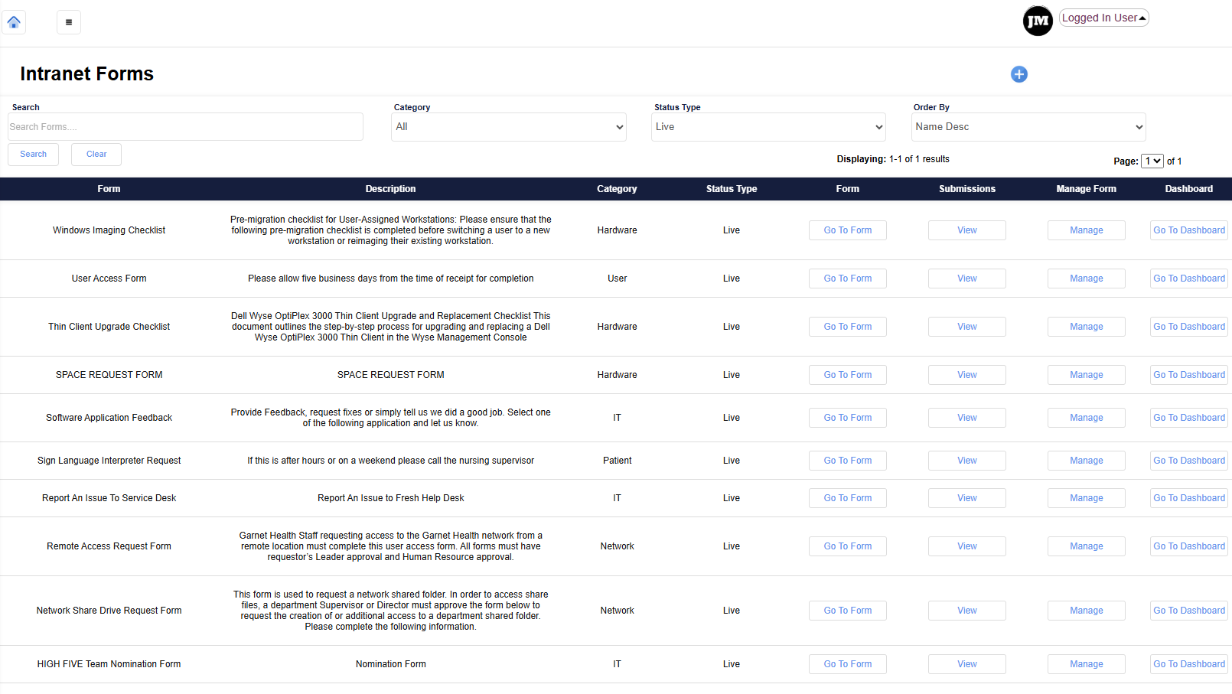Viewport: 1232px width, 694px height.
Task: Go to dashboard for HIGH FIVE Team Nomination Form
Action: (x=1189, y=664)
